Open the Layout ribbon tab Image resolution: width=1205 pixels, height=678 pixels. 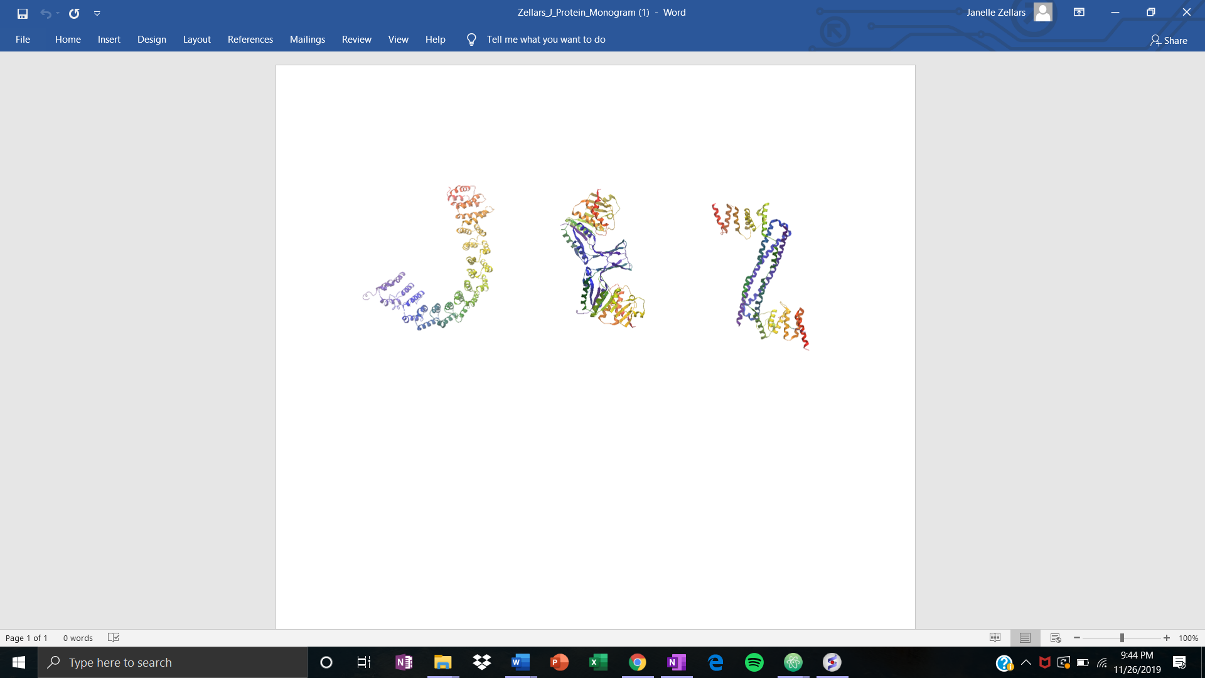[x=197, y=40]
